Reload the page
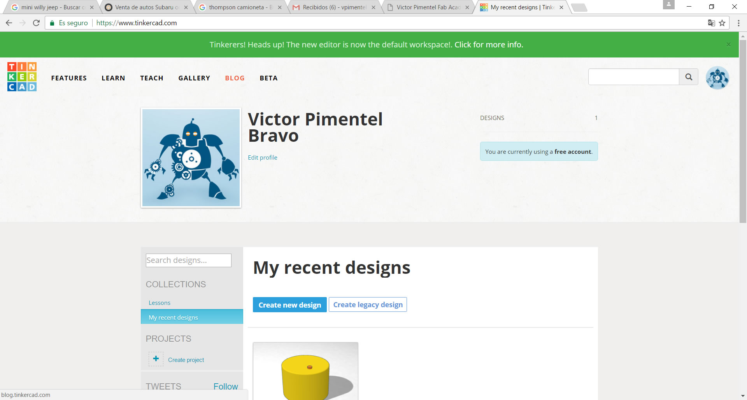 coord(36,23)
